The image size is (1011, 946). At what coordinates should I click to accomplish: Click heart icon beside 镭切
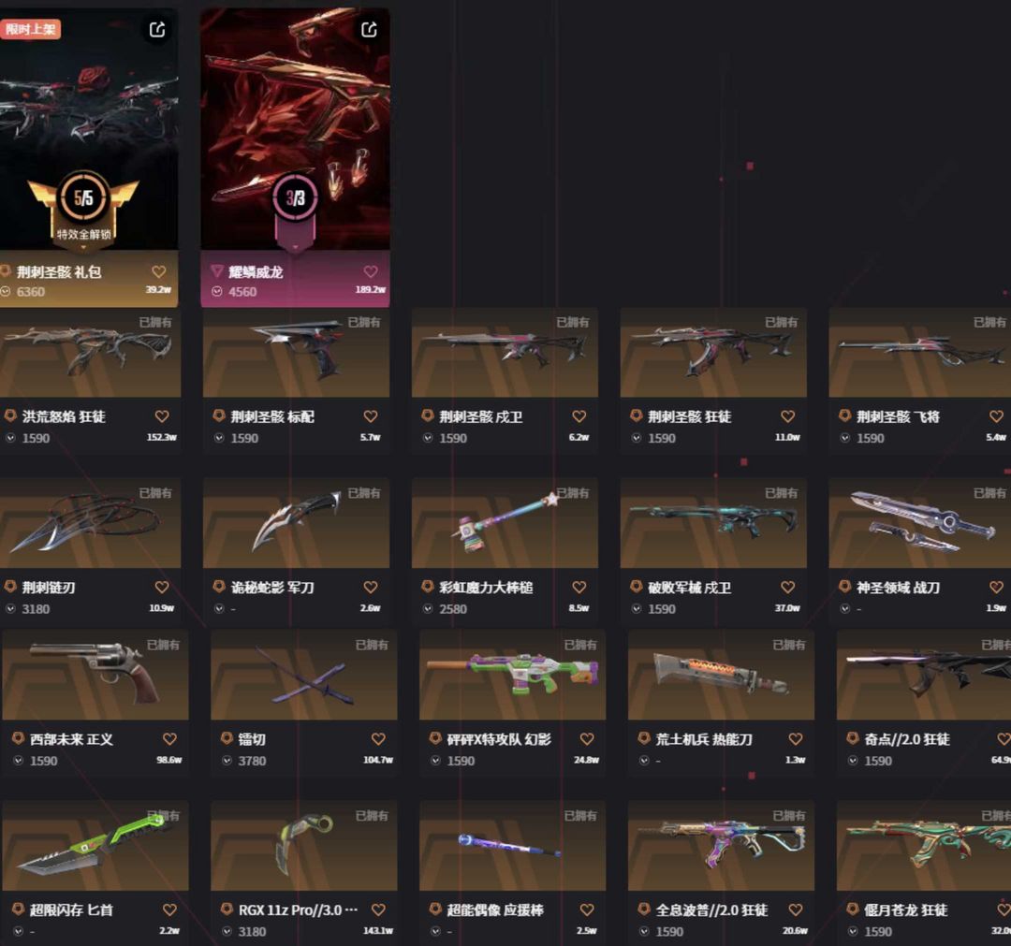pos(378,739)
